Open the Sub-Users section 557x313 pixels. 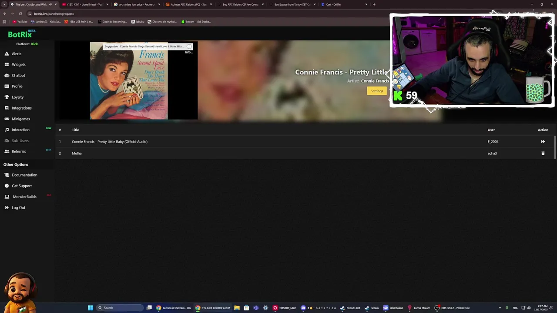pyautogui.click(x=17, y=140)
